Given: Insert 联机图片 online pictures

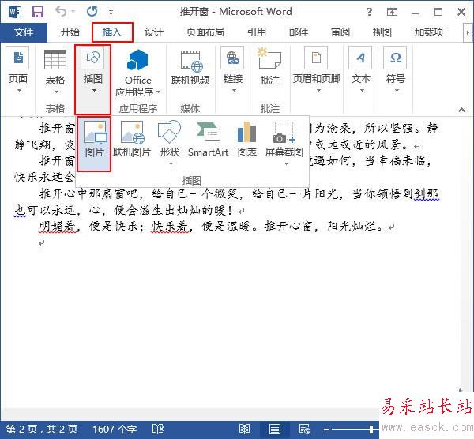Looking at the screenshot, I should coord(132,140).
